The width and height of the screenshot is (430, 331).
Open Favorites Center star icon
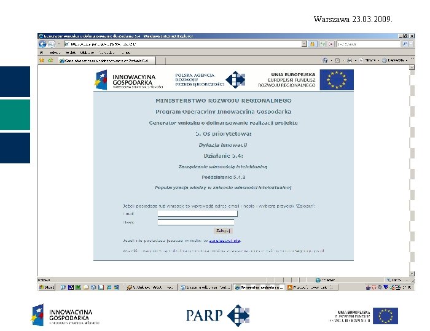pyautogui.click(x=42, y=60)
